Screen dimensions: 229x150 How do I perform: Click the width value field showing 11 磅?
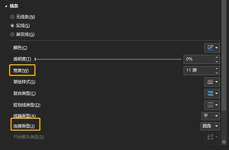(x=198, y=70)
